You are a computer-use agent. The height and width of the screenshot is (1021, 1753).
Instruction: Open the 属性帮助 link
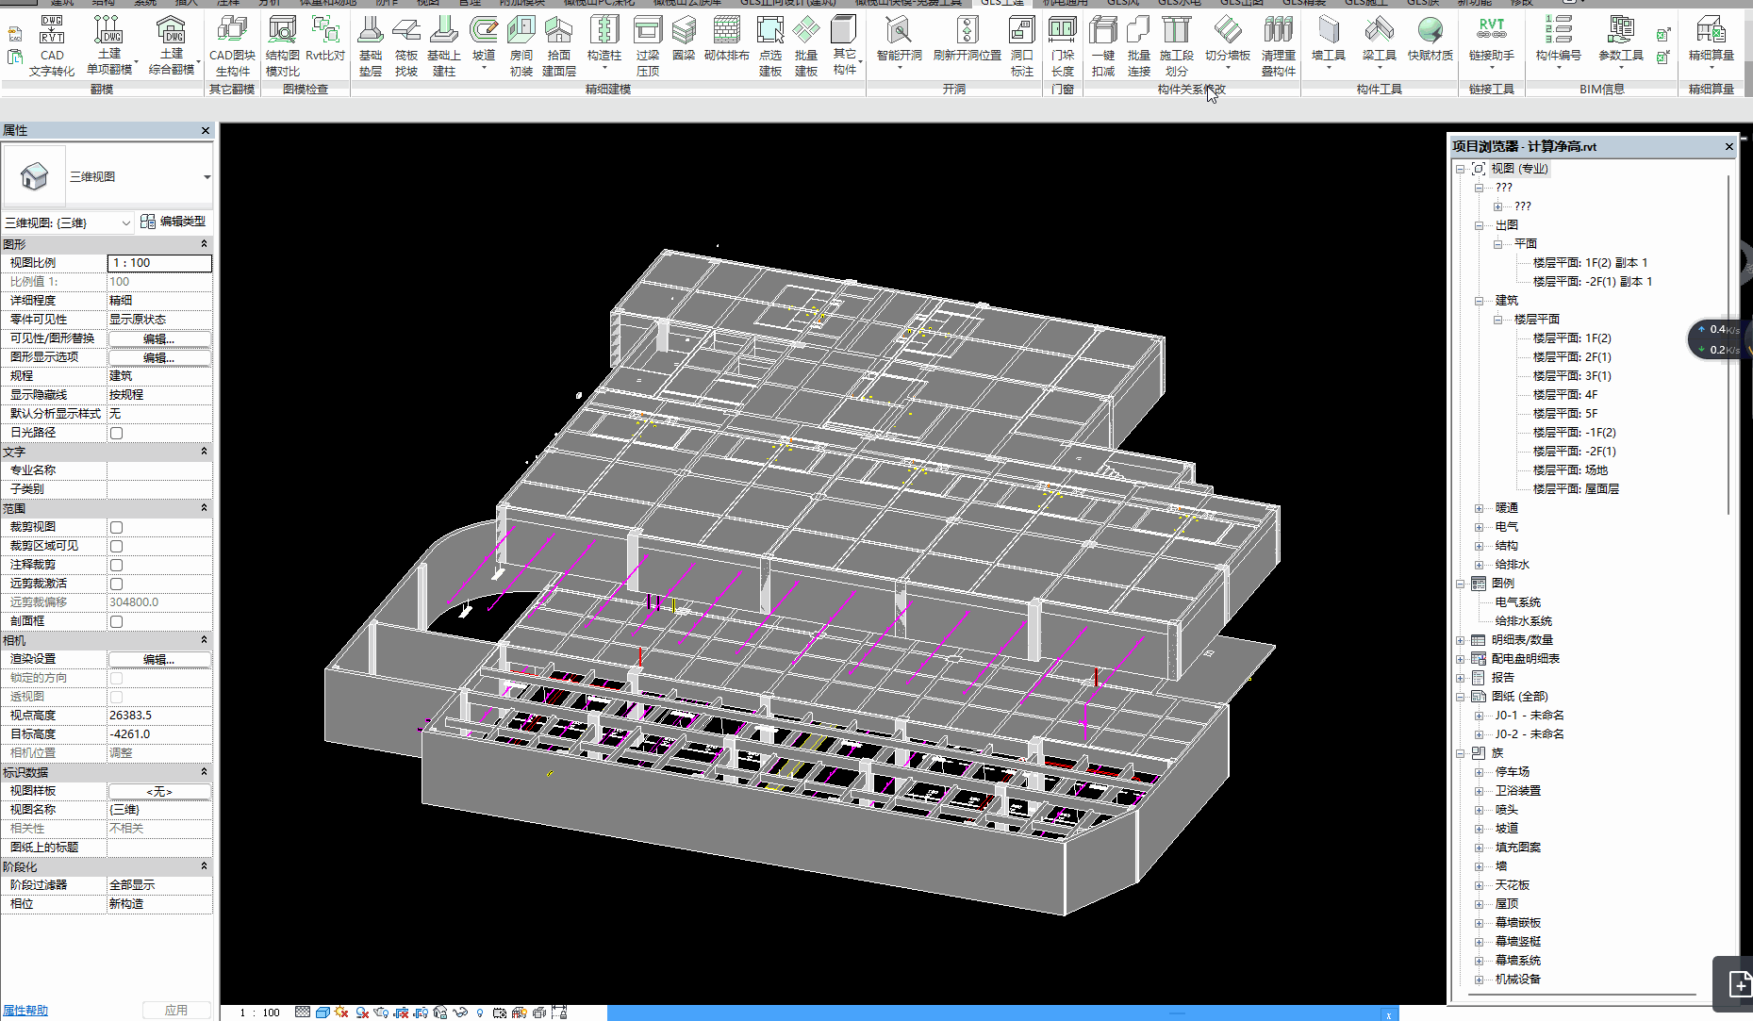tap(25, 1010)
